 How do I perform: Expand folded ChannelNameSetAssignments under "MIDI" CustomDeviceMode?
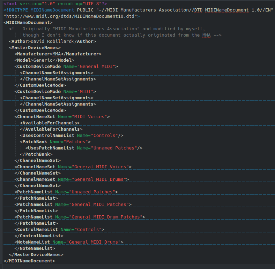point(57,98)
